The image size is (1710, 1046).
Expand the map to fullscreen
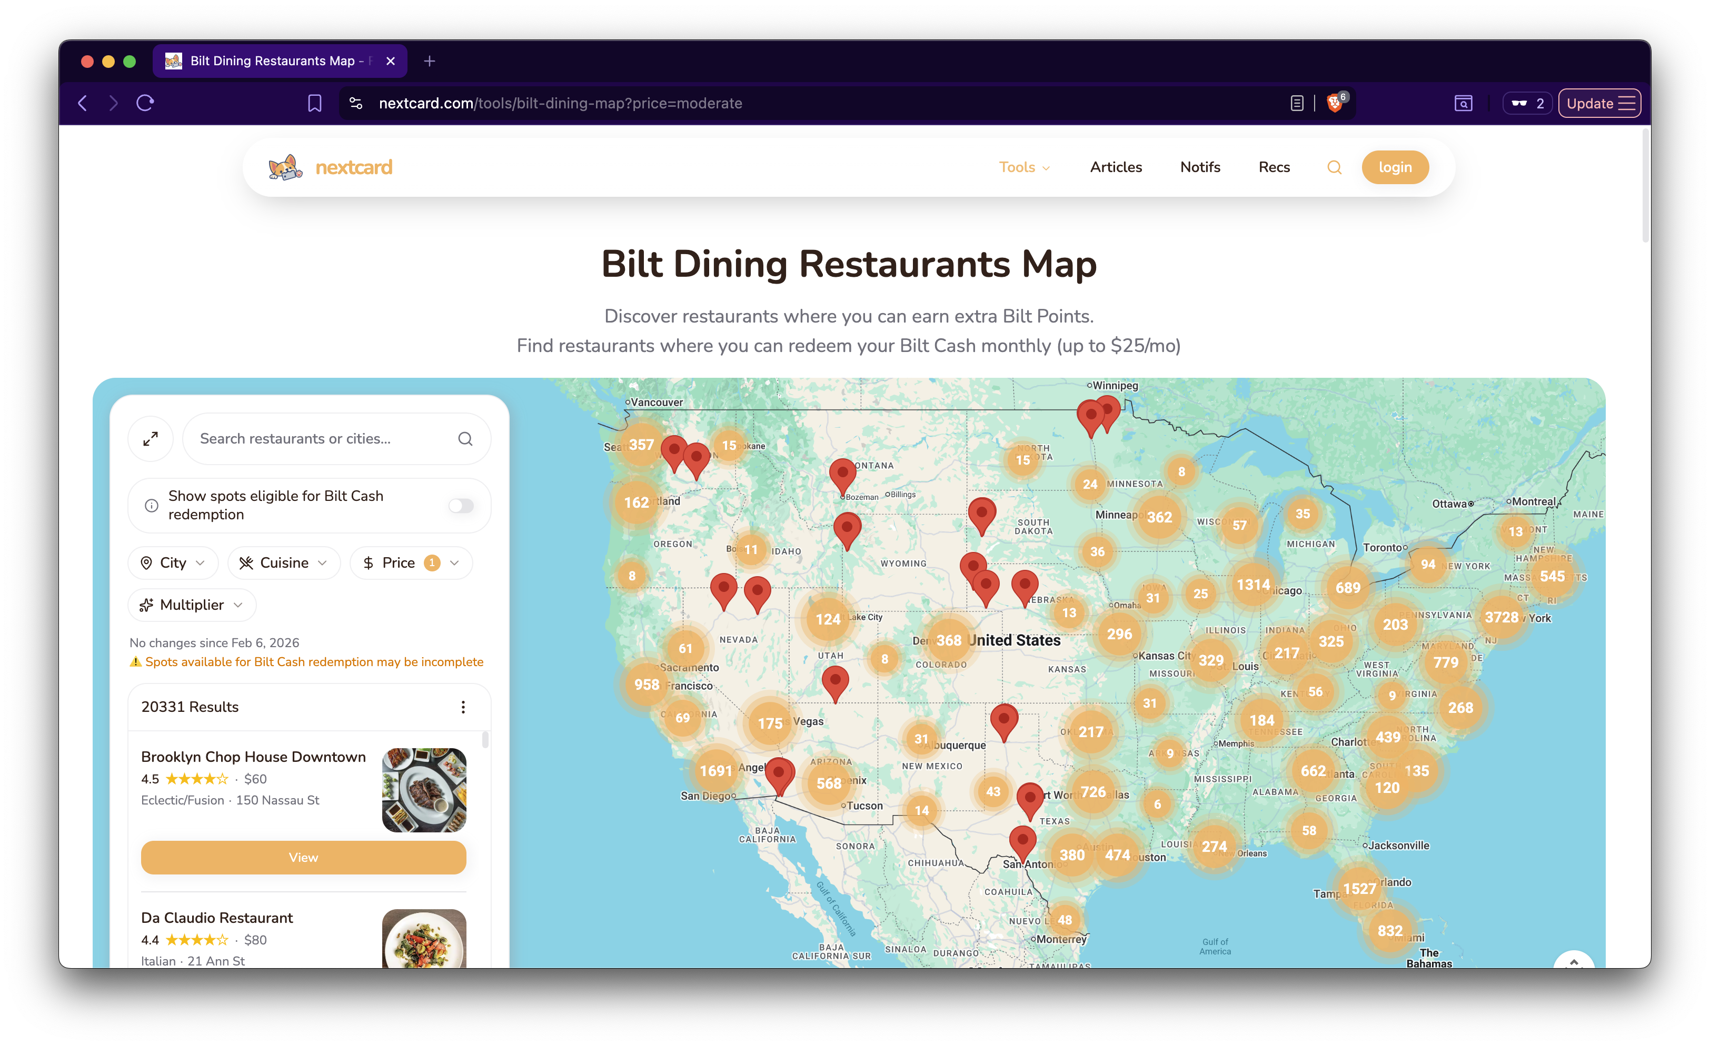tap(151, 438)
